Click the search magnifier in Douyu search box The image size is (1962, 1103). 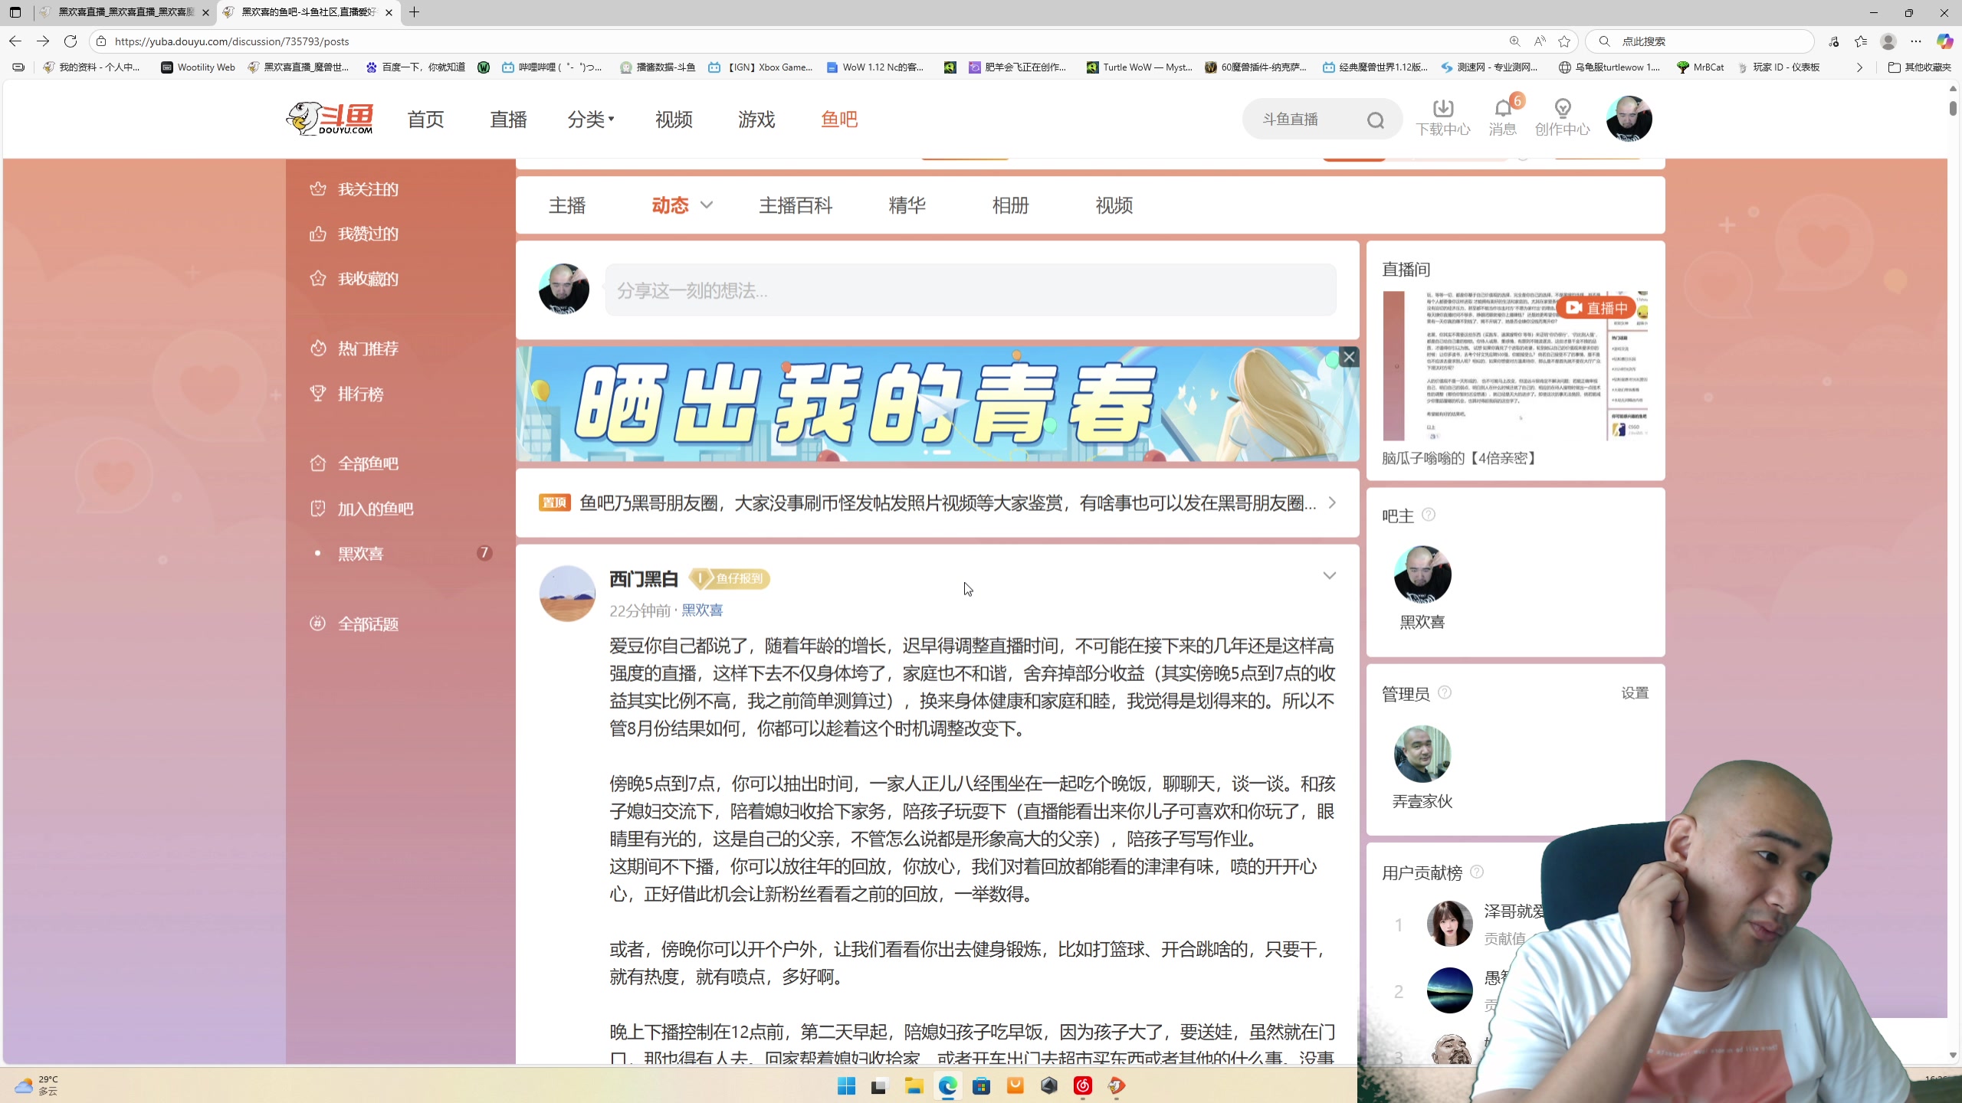point(1376,120)
